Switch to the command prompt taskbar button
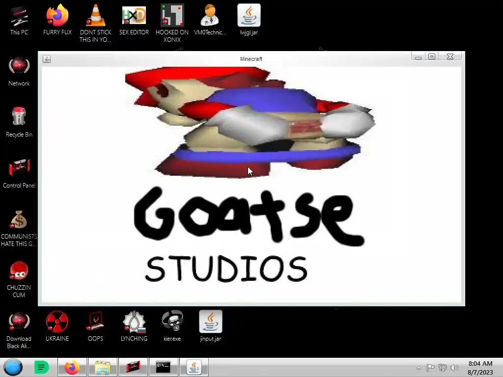503x377 pixels. (x=164, y=367)
